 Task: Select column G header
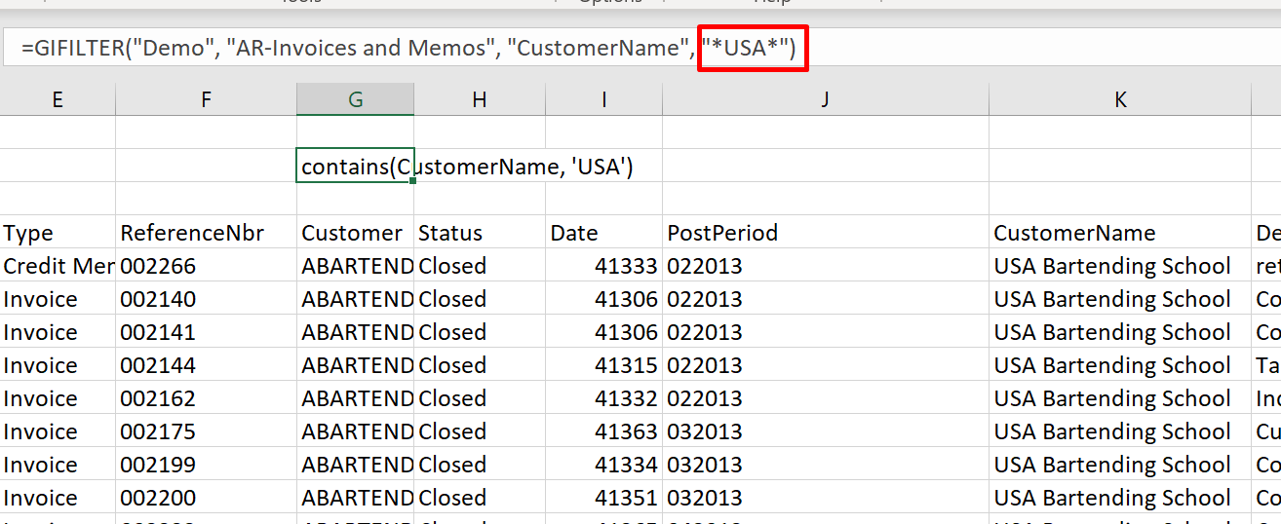pyautogui.click(x=356, y=99)
